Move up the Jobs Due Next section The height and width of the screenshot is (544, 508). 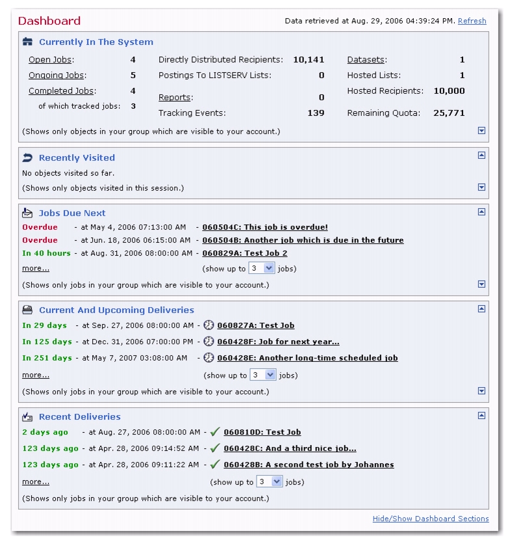(x=481, y=211)
